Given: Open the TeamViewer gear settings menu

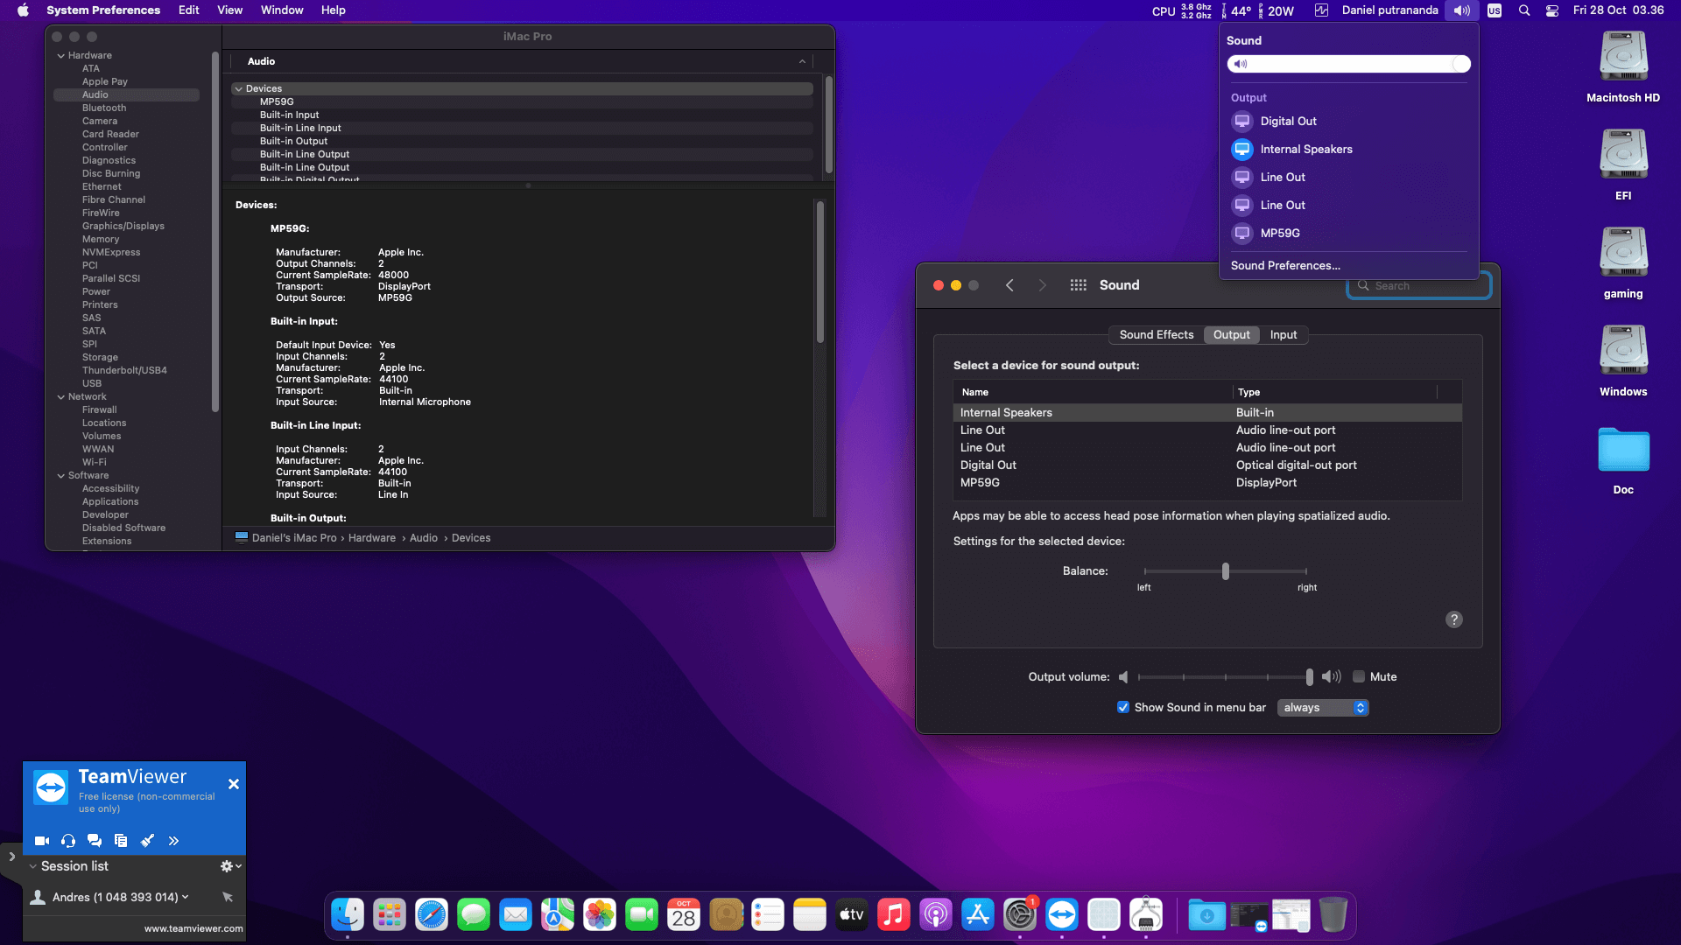Looking at the screenshot, I should pos(230,865).
